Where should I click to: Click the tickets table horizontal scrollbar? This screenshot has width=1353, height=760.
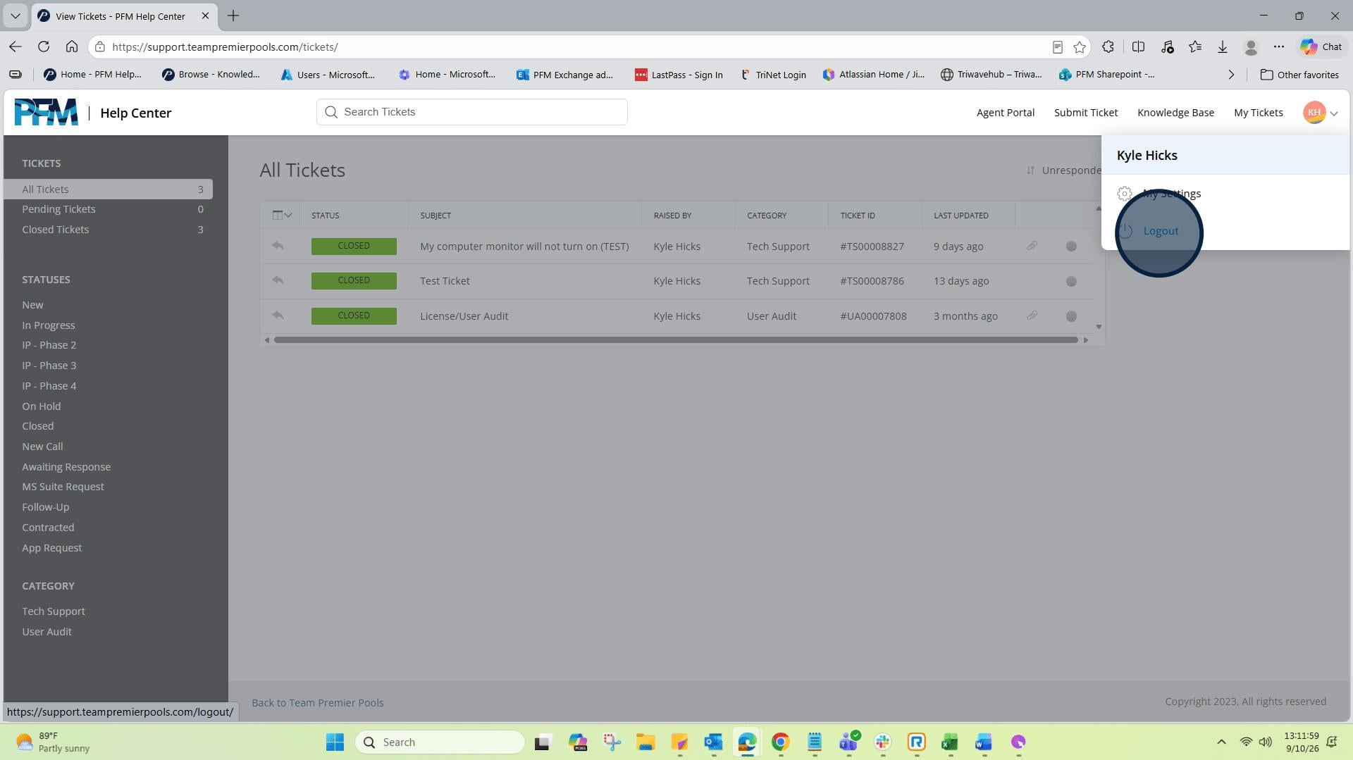[x=676, y=340]
